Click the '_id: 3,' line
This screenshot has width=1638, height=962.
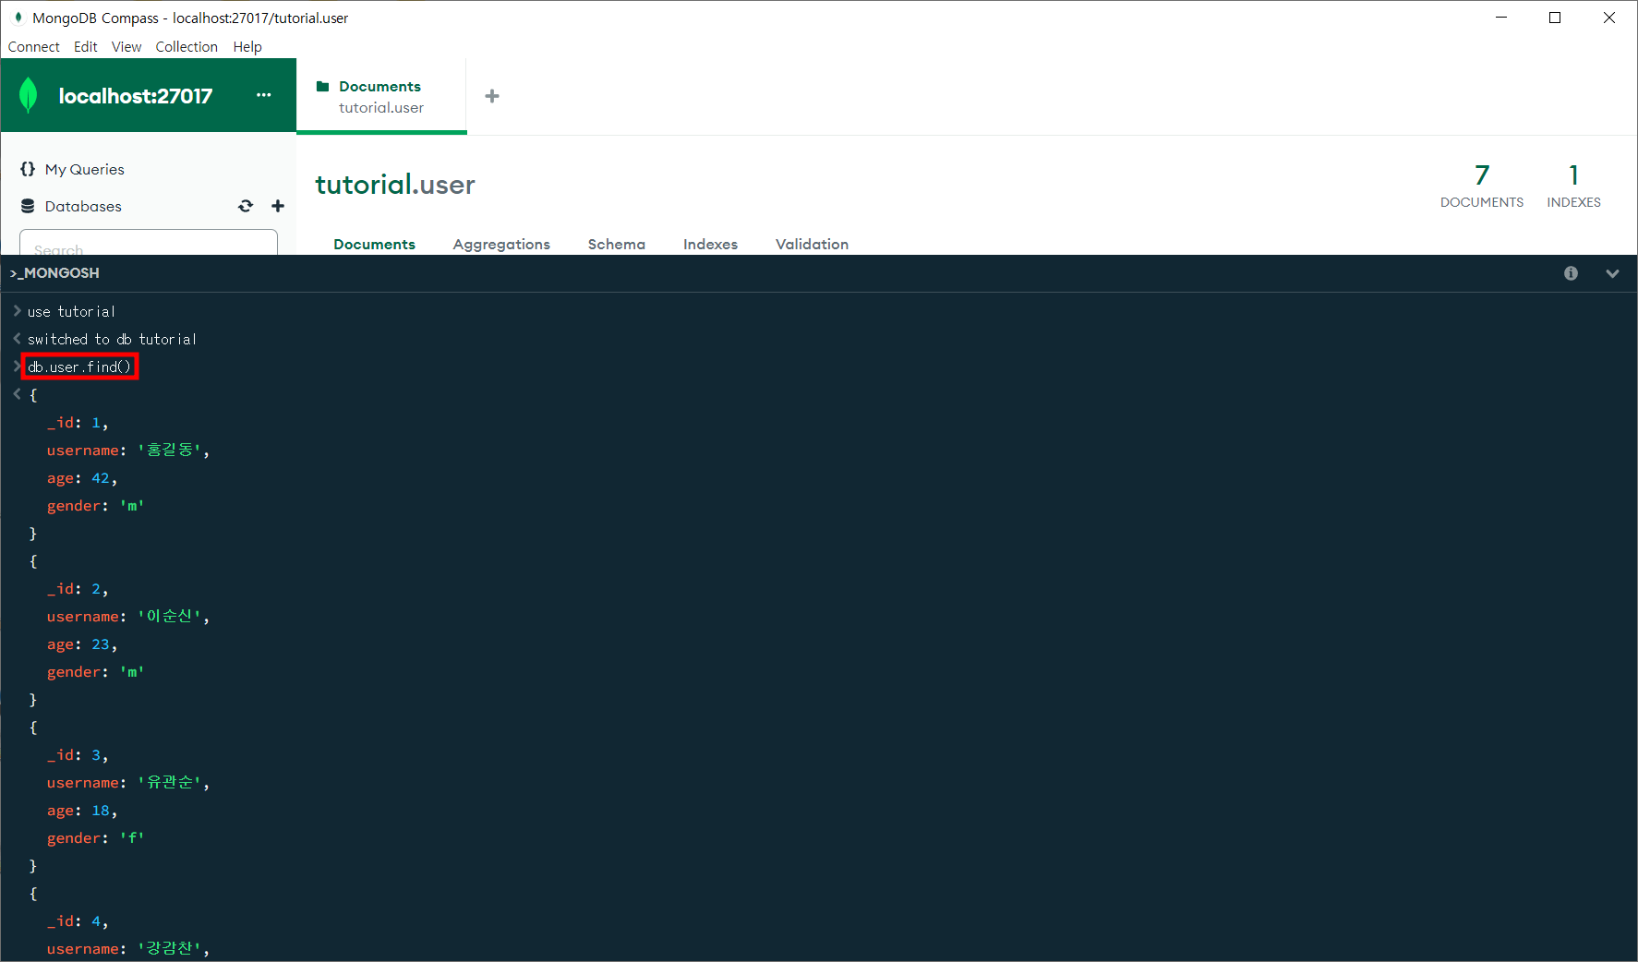tap(78, 755)
